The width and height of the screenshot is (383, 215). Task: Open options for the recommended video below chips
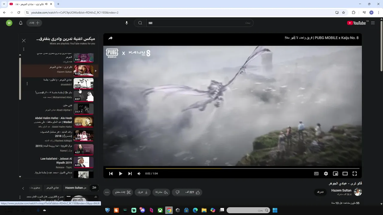[20, 197]
